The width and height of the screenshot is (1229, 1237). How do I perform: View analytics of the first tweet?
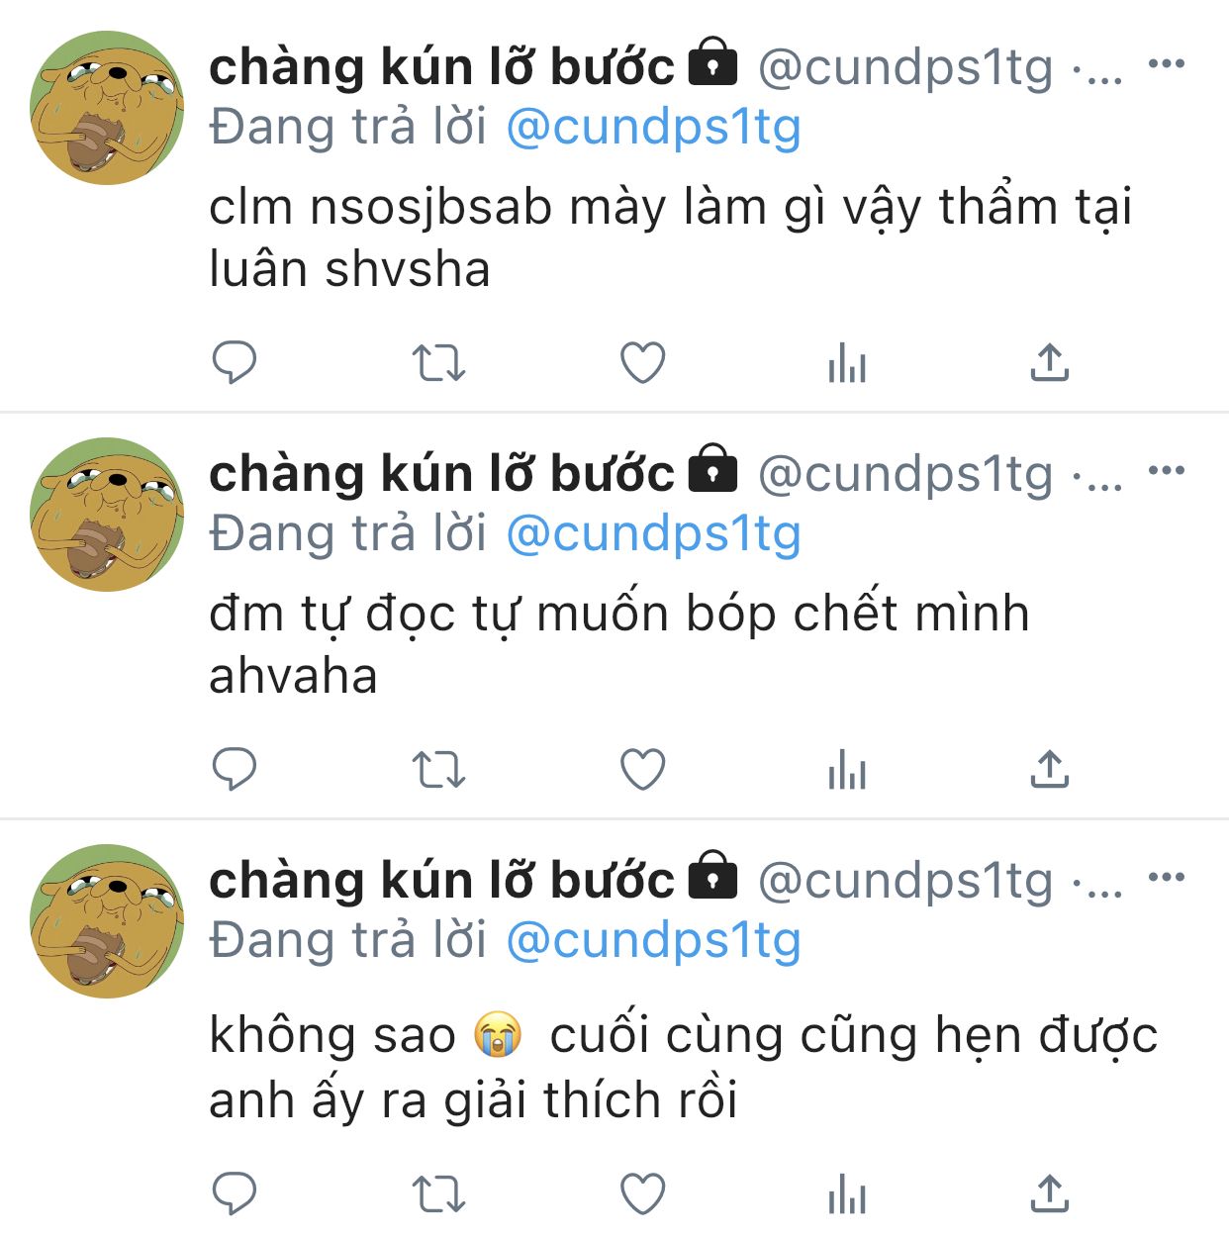[847, 362]
